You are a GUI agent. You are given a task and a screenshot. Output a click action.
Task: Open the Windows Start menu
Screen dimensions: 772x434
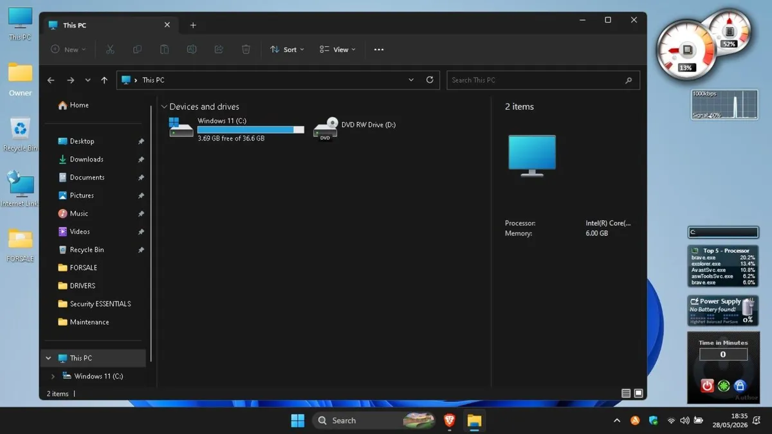pyautogui.click(x=298, y=420)
